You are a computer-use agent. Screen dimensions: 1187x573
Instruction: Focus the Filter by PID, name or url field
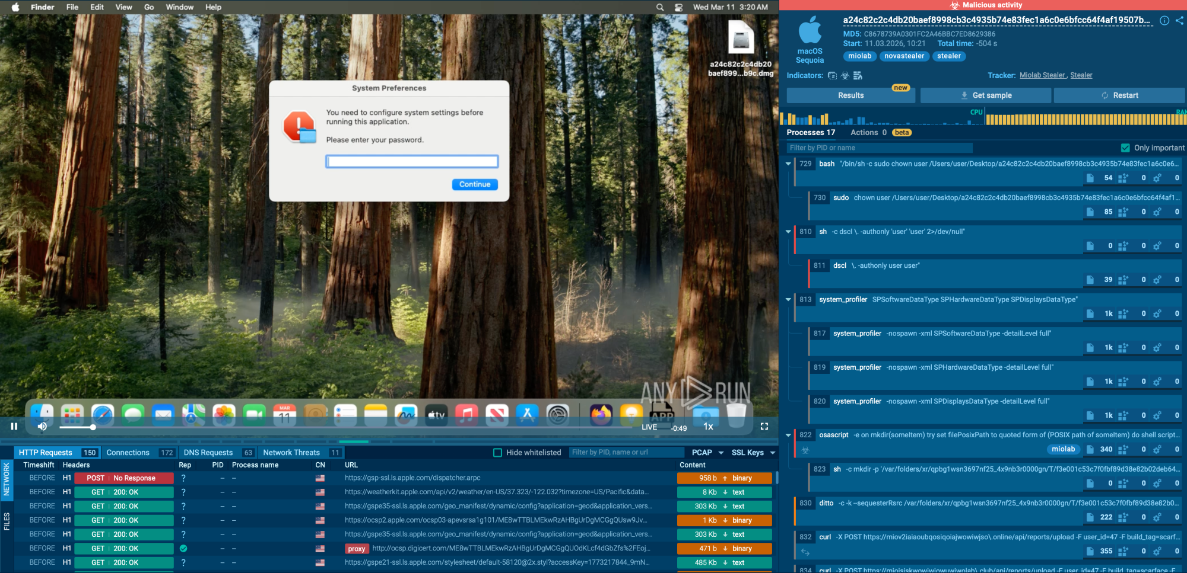(626, 453)
